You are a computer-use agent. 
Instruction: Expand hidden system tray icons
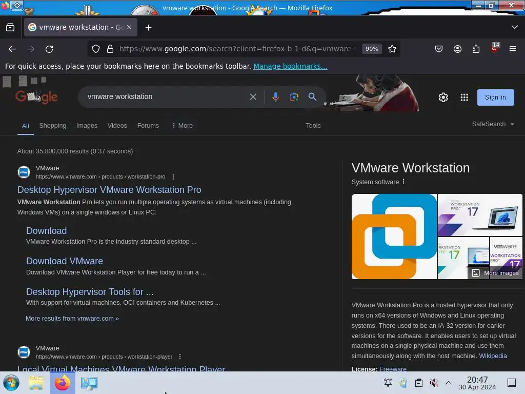(449, 383)
